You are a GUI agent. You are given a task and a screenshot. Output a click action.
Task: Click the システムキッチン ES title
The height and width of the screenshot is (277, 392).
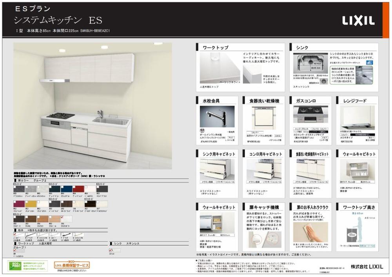click(57, 20)
